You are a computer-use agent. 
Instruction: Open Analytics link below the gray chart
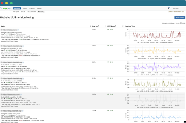pyautogui.click(x=170, y=107)
